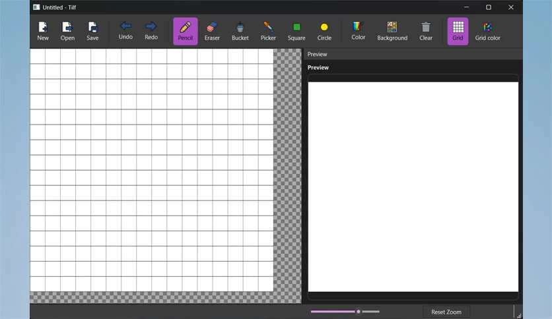The height and width of the screenshot is (319, 552).
Task: Minimize the Tilf window
Action: coord(466,7)
